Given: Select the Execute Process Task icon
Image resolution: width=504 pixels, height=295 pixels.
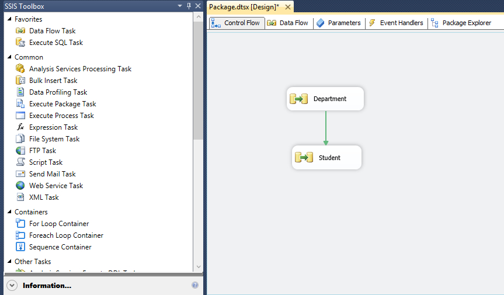Looking at the screenshot, I should click(x=20, y=115).
